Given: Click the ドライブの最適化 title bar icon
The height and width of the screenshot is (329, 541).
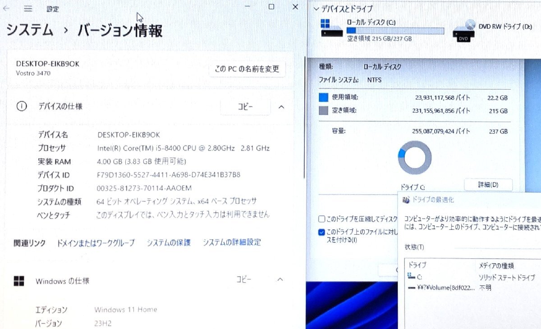Looking at the screenshot, I should click(405, 199).
